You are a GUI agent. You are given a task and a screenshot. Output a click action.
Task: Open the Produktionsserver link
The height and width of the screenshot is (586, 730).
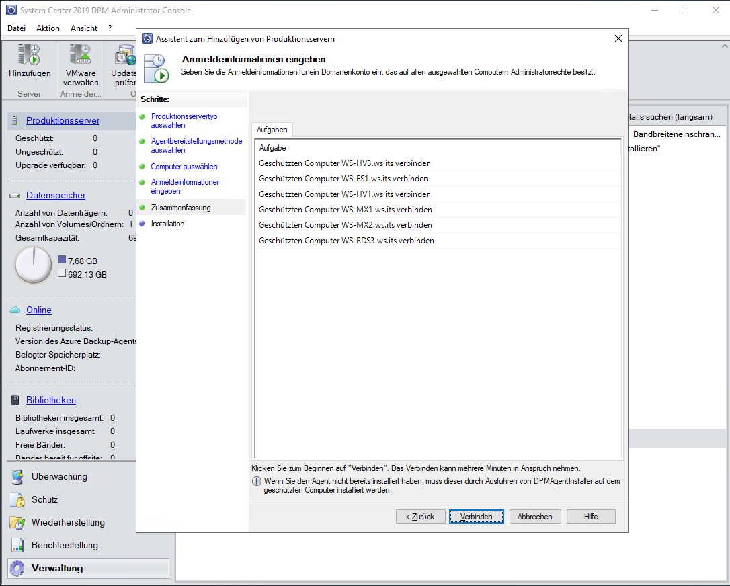(63, 120)
